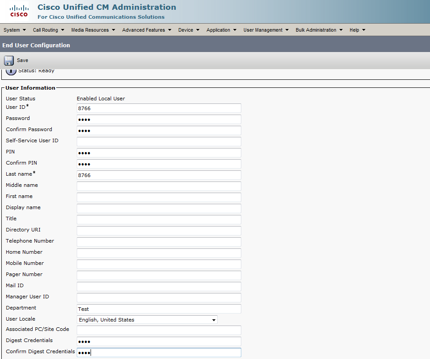The image size is (430, 359).
Task: Click the First name field
Action: pyautogui.click(x=159, y=197)
